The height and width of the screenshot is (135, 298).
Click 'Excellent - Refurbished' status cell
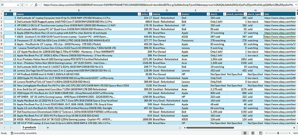point(167,25)
